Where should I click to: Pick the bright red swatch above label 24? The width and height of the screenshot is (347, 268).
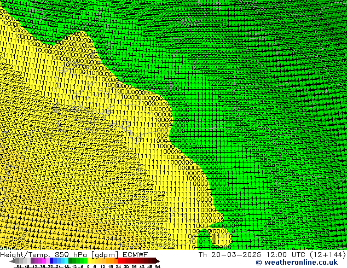(x=120, y=261)
